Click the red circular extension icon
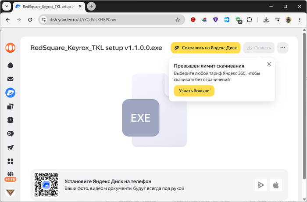The width and height of the screenshot is (307, 202). [x=193, y=20]
